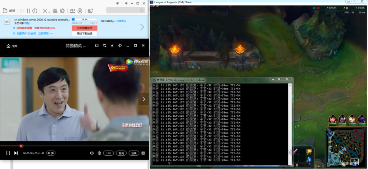368x169 pixels.
Task: Click the VIP icon in downloader toolbar
Action: [72, 11]
